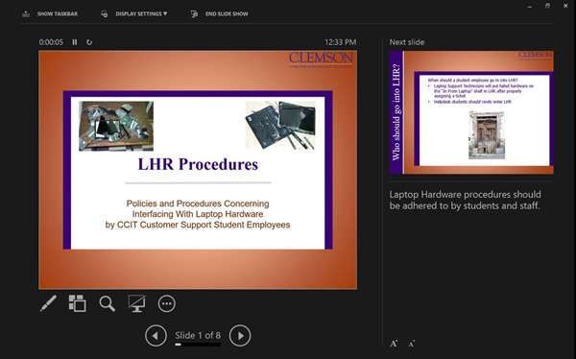The width and height of the screenshot is (576, 359).
Task: Pause the presentation timer
Action: point(75,42)
